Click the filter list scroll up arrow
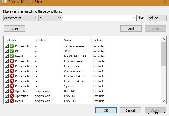 163,39
